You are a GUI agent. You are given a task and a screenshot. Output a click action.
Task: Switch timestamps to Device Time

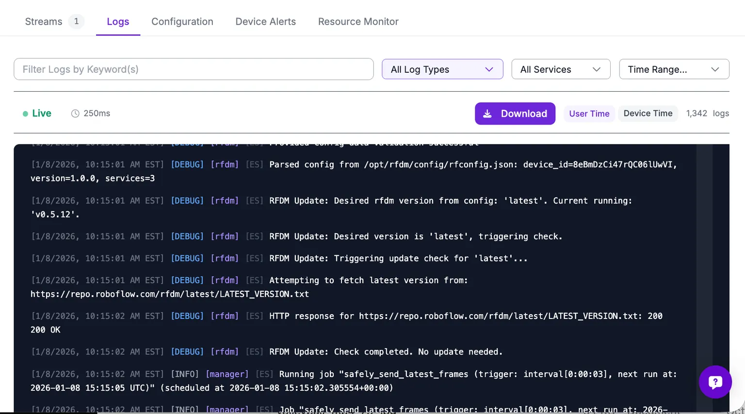tap(648, 113)
